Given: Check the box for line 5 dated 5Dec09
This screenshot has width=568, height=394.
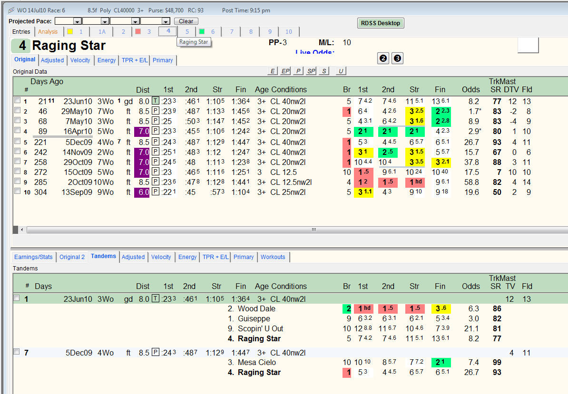Looking at the screenshot, I should tap(17, 141).
